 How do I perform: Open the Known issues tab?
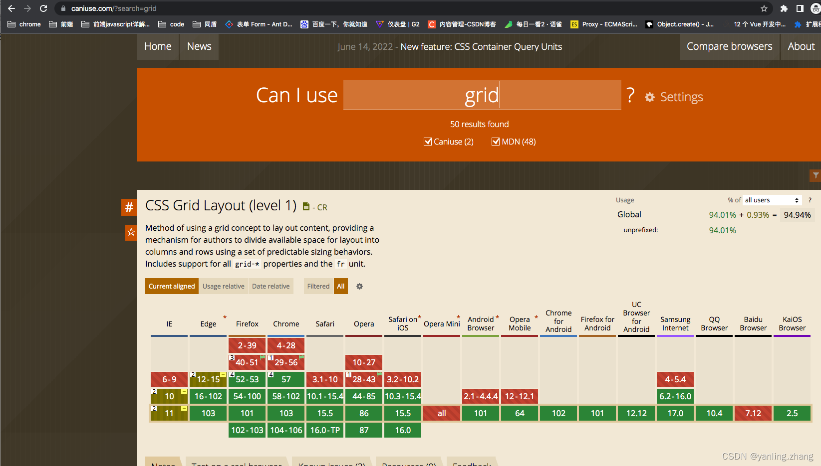[332, 463]
